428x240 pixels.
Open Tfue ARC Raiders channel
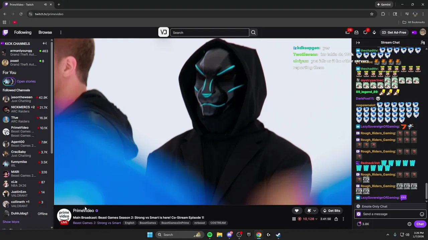coord(25,119)
